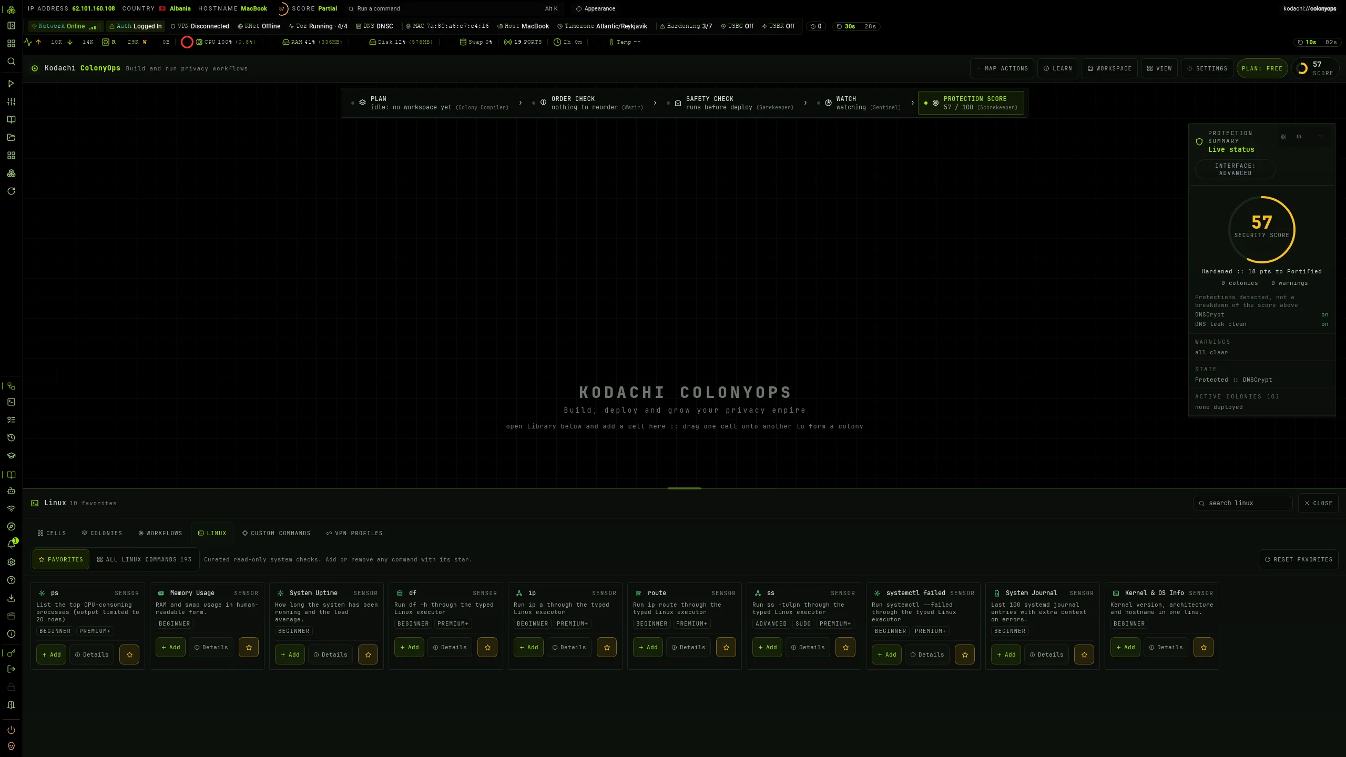This screenshot has width=1346, height=757.
Task: Click Reset Favorites button
Action: 1299,559
